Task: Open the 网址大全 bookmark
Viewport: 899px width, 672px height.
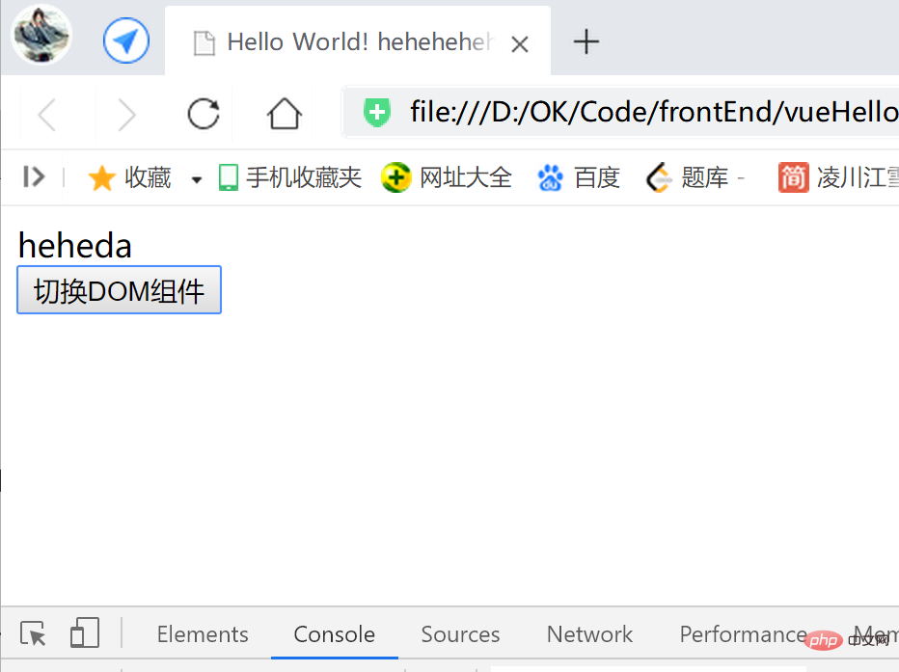Action: [x=447, y=177]
